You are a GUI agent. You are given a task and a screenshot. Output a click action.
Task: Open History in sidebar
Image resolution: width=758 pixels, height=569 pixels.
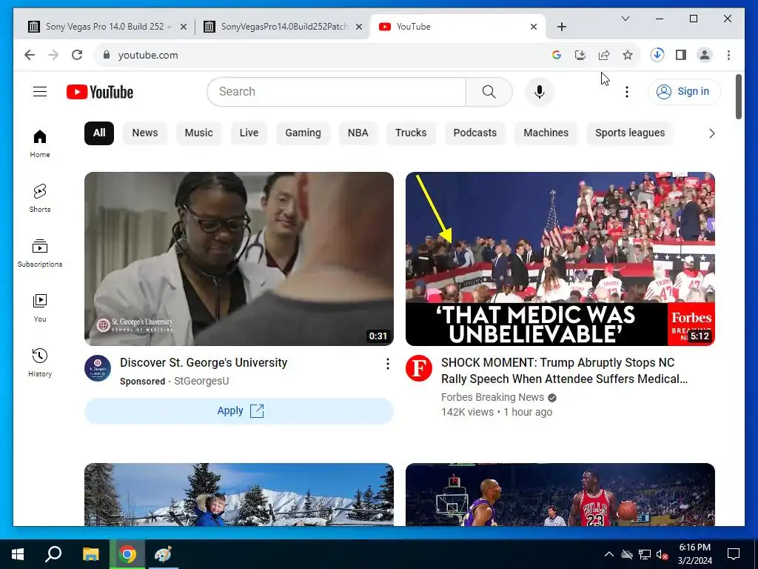click(x=40, y=362)
